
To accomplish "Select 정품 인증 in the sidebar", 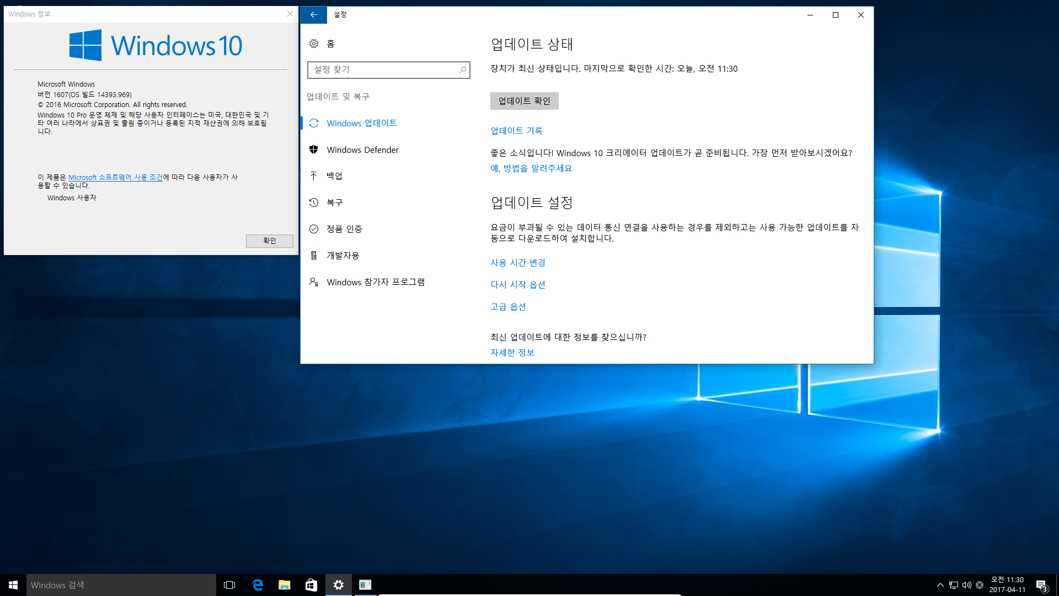I will point(344,229).
